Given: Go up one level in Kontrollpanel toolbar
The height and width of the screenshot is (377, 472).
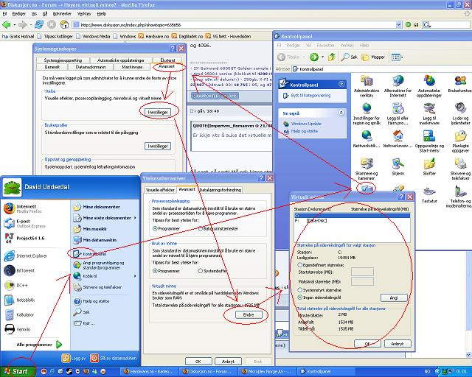Looking at the screenshot, I should 331,57.
